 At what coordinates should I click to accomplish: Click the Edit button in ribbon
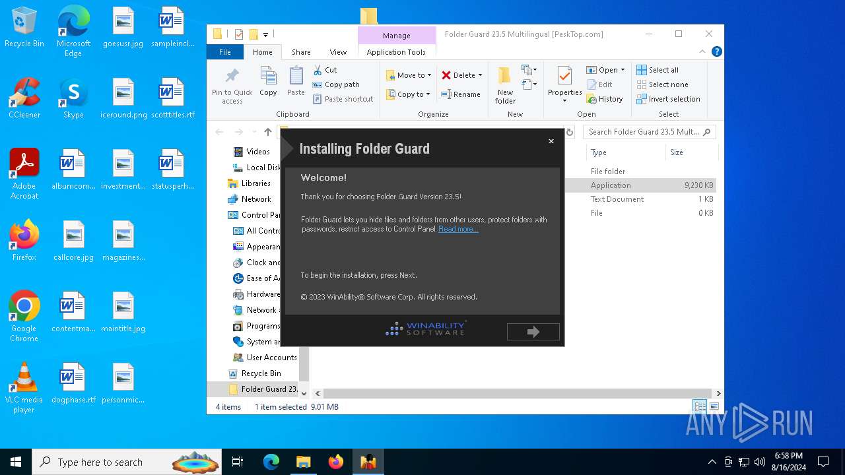[600, 84]
